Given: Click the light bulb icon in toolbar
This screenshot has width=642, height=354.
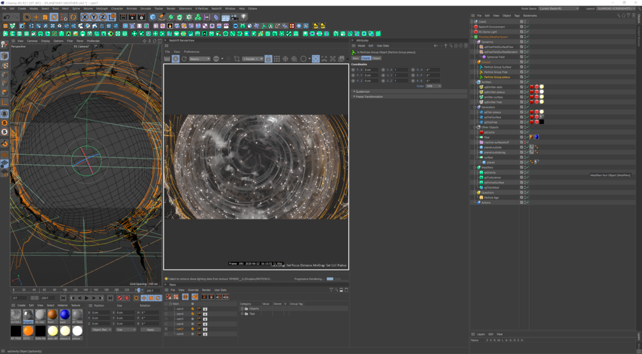Looking at the screenshot, I should (243, 17).
